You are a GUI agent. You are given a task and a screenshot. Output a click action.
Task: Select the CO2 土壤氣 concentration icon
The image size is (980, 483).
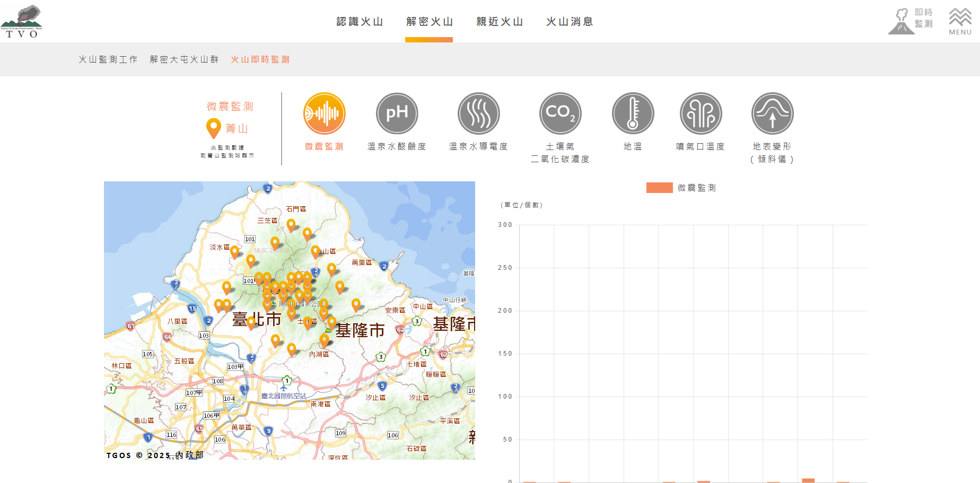coord(560,113)
